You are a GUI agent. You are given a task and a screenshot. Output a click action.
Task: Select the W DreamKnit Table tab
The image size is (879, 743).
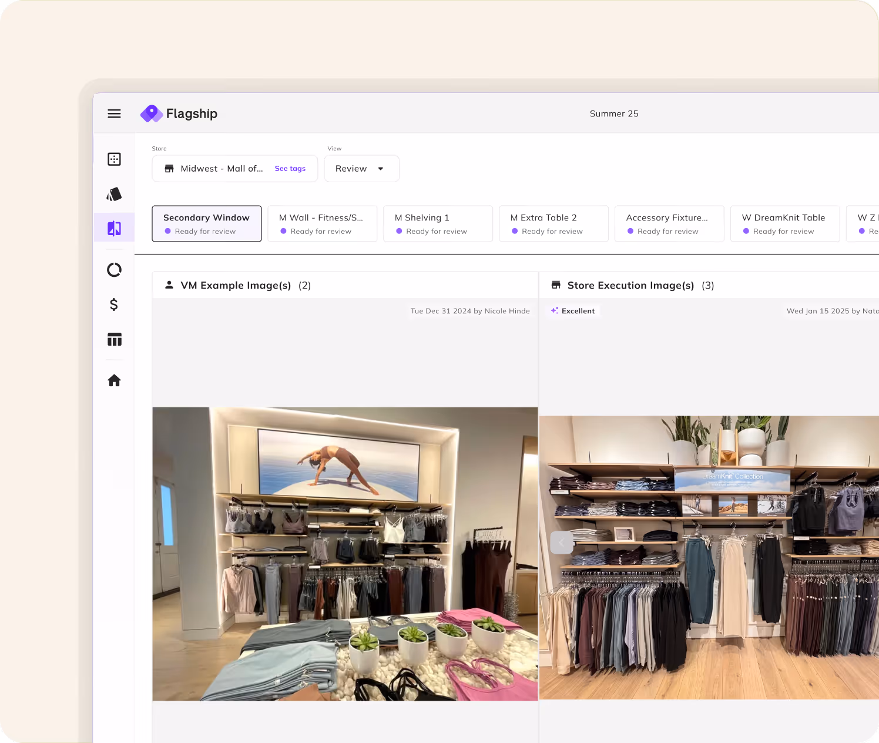tap(785, 223)
